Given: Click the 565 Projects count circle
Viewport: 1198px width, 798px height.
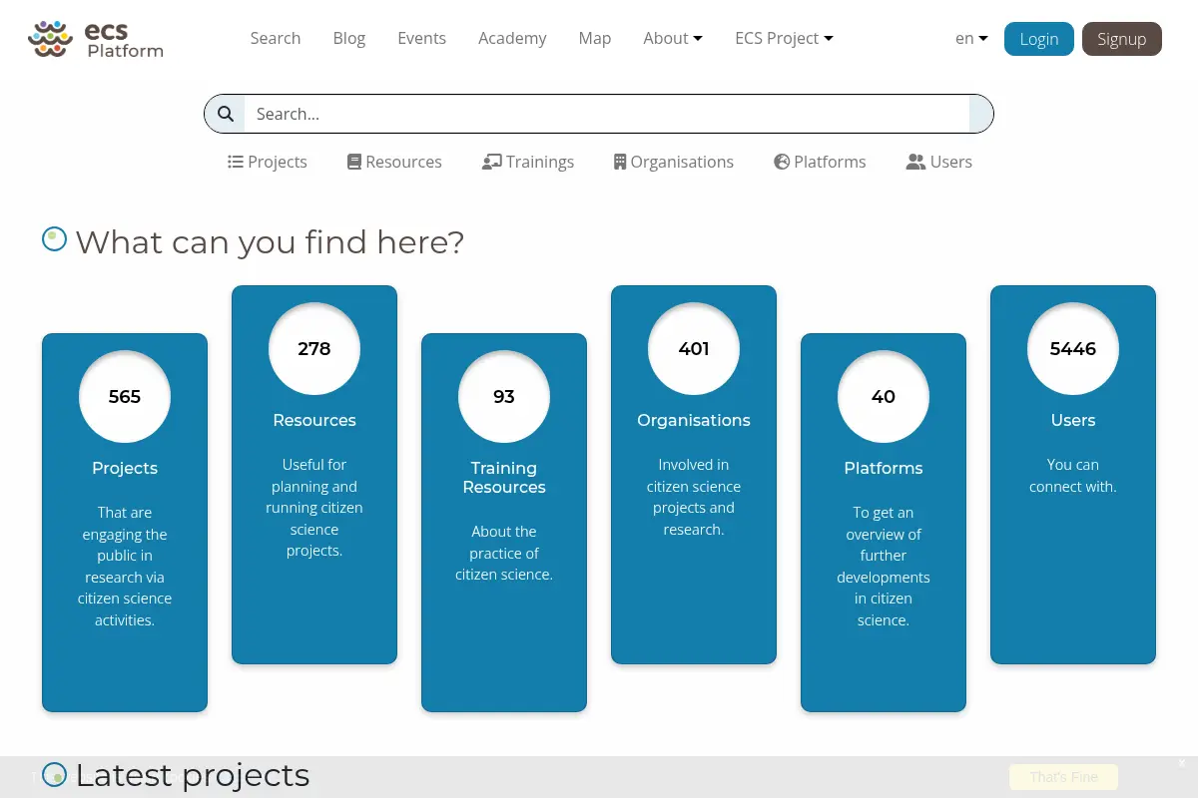Looking at the screenshot, I should 125,397.
